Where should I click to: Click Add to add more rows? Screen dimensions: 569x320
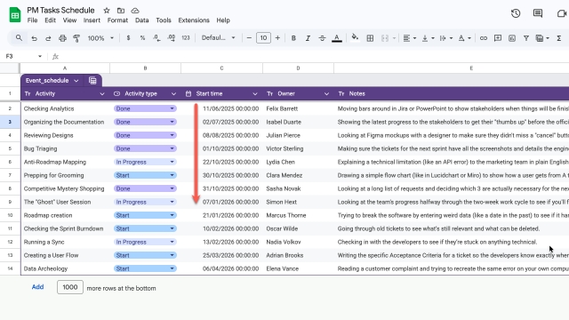tap(37, 287)
